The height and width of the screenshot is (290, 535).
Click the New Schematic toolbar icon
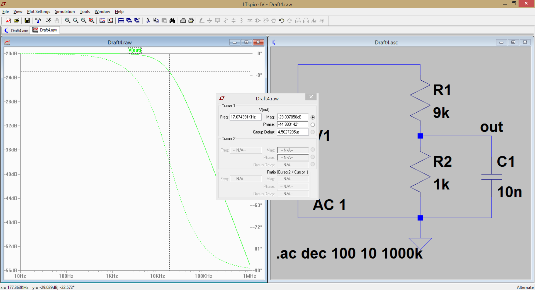point(8,20)
